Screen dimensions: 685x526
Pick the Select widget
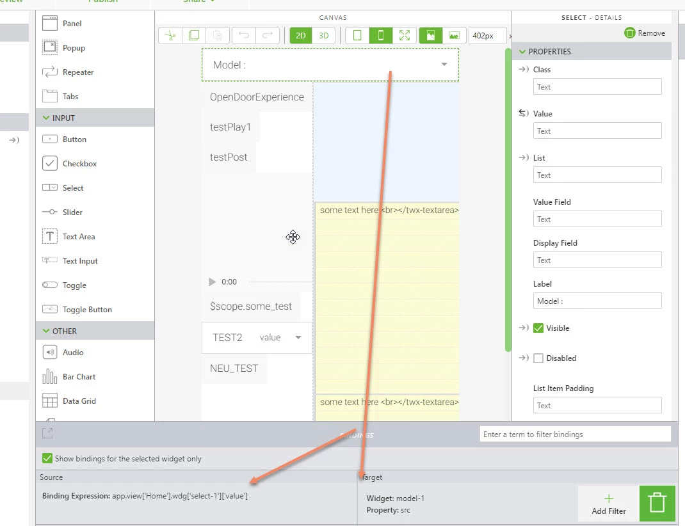63,187
